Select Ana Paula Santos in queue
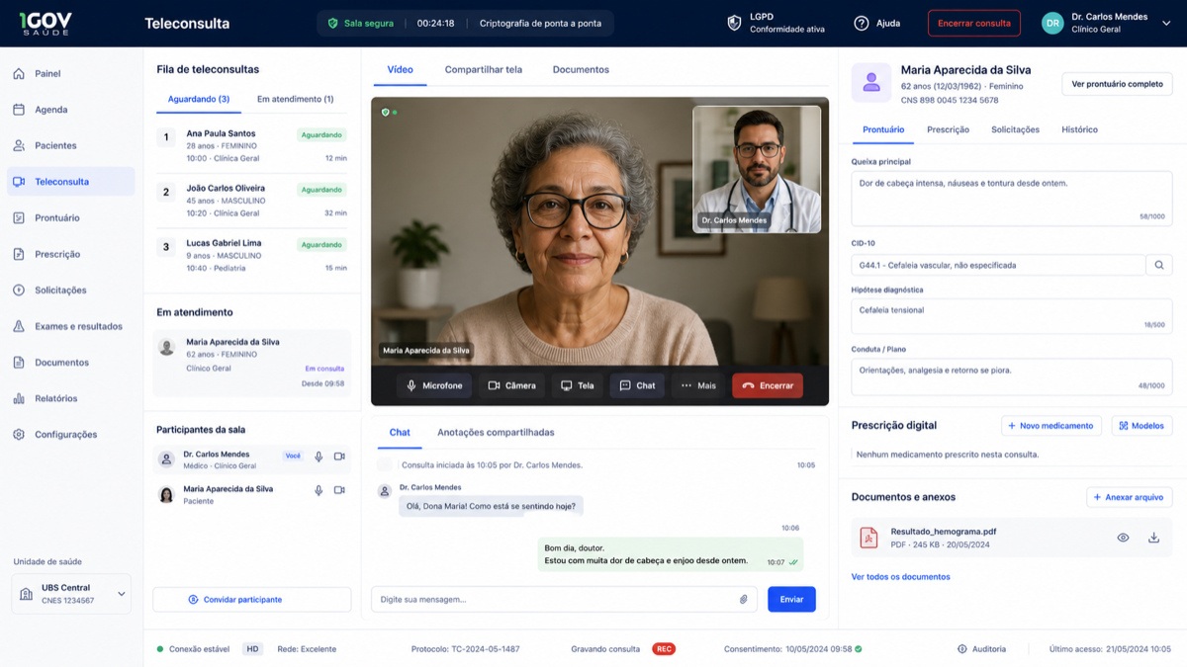1187x667 pixels. [x=252, y=145]
